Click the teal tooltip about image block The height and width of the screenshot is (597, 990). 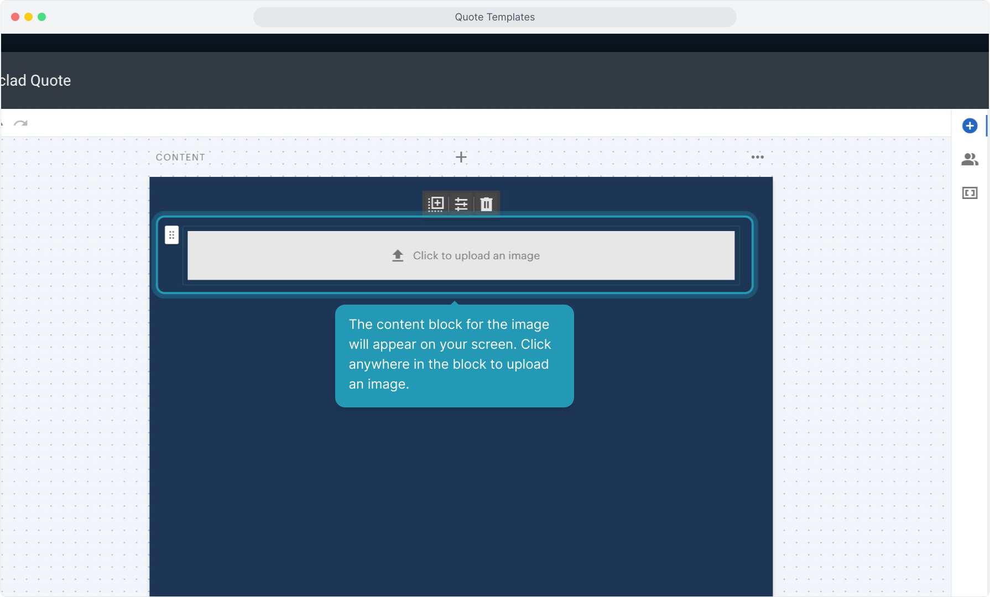pos(454,355)
